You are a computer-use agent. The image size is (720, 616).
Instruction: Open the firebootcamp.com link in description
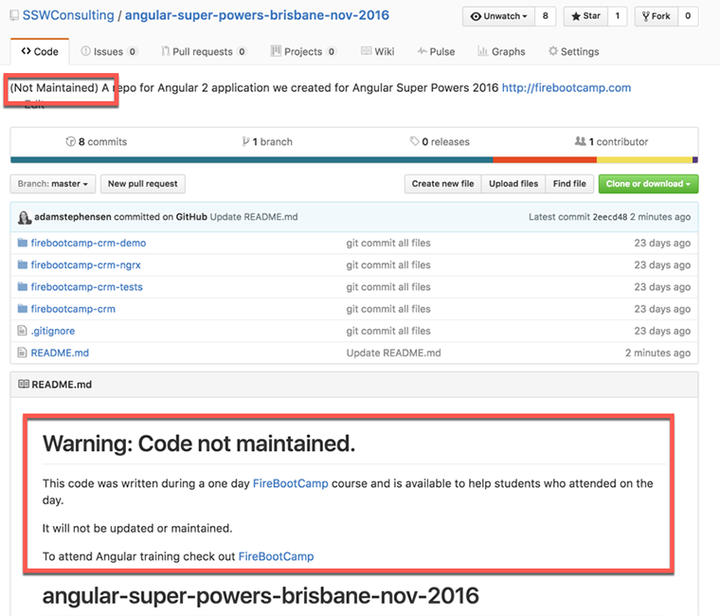pyautogui.click(x=566, y=88)
